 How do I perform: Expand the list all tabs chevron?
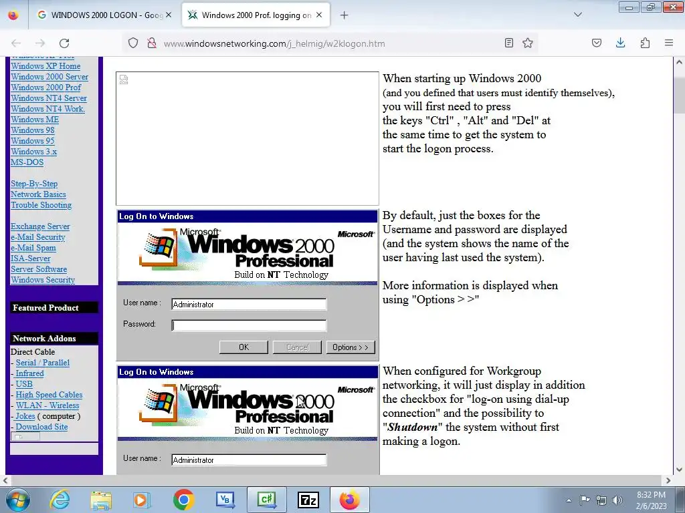pyautogui.click(x=578, y=15)
